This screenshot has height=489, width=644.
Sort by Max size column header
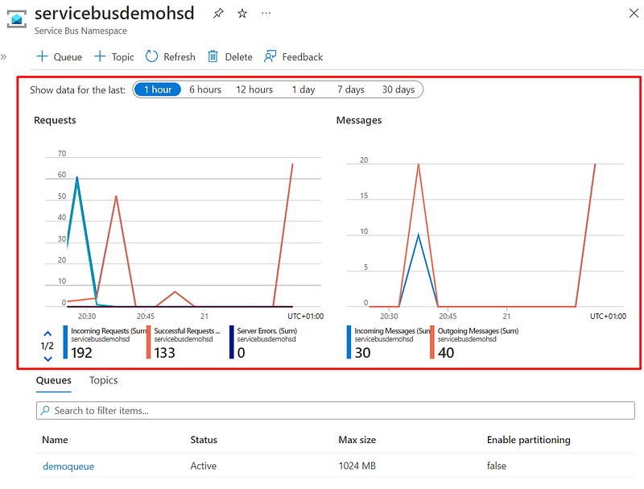pos(357,440)
